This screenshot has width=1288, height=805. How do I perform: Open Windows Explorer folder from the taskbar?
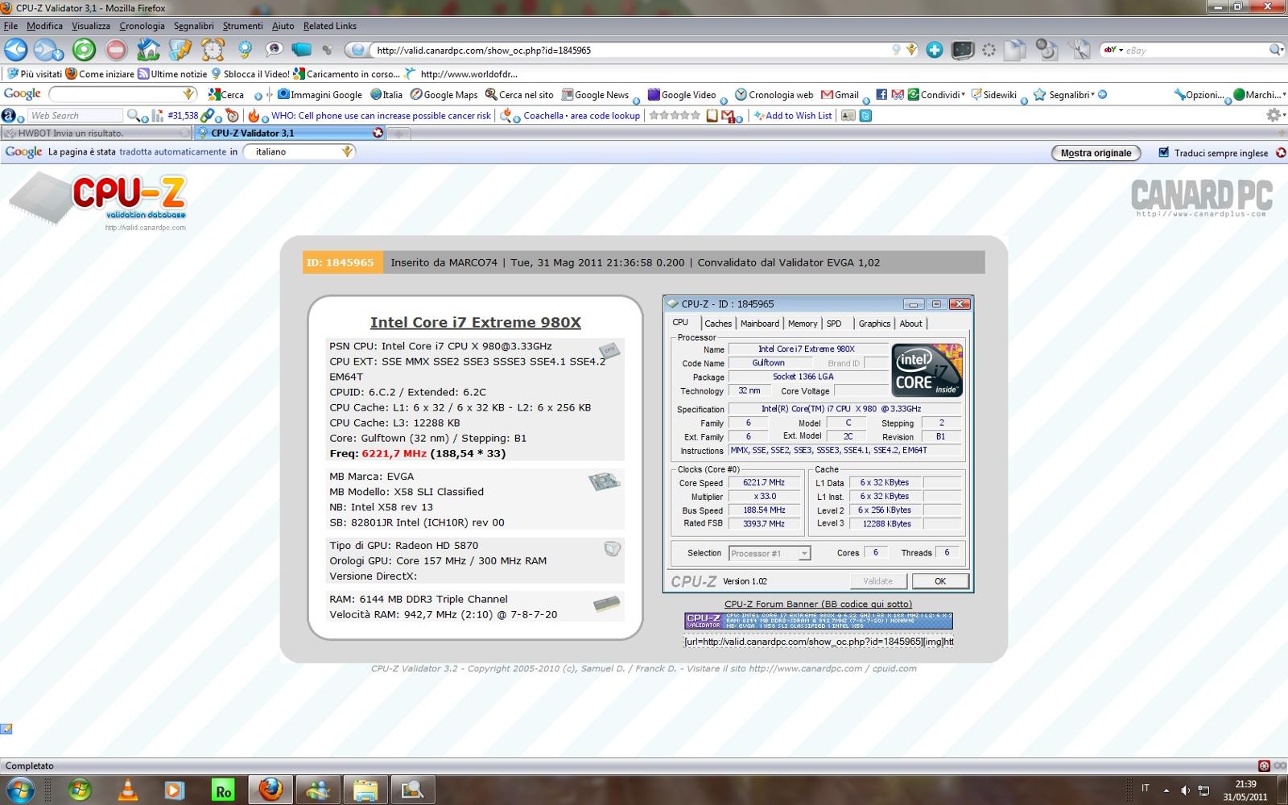coord(365,791)
